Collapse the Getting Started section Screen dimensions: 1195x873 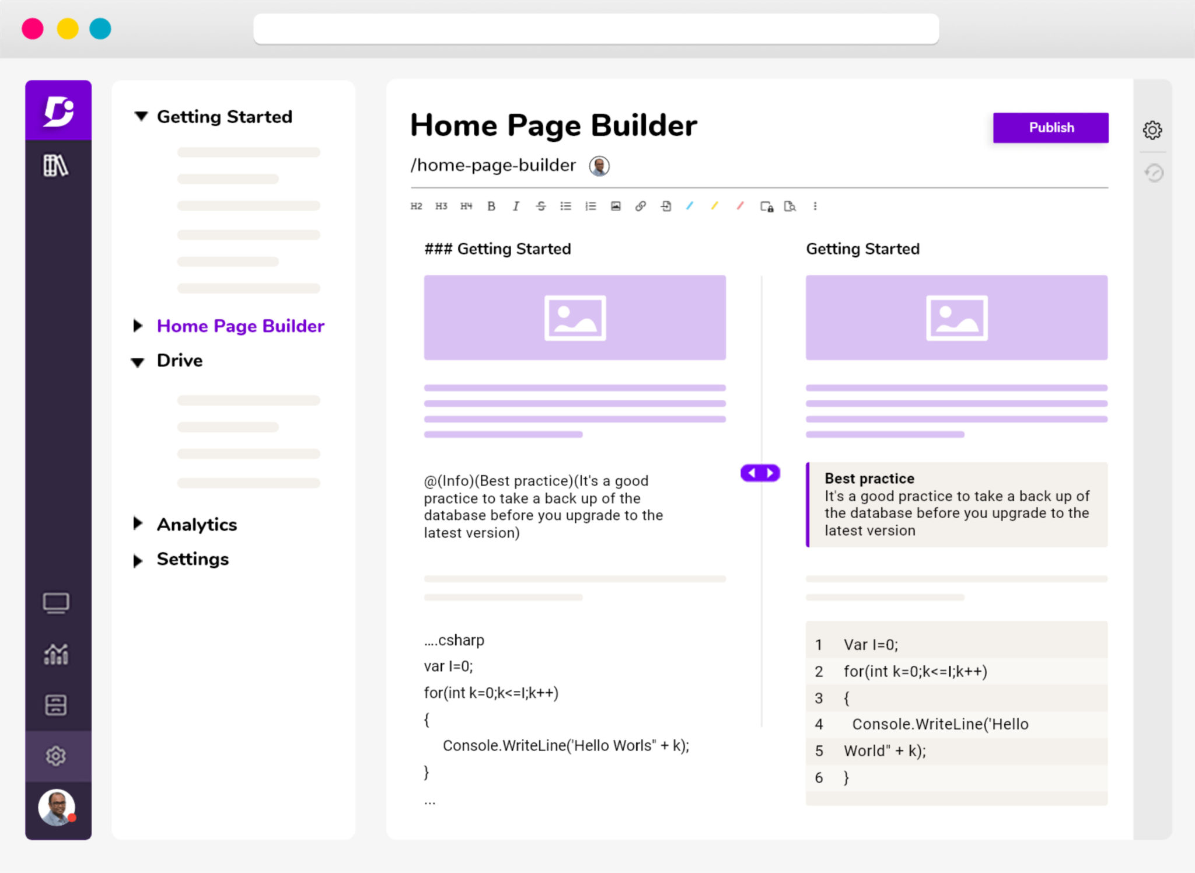pyautogui.click(x=140, y=116)
